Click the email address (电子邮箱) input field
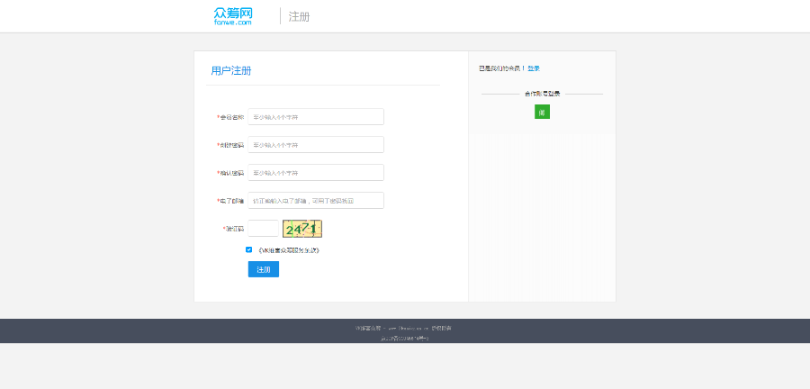 [x=316, y=201]
